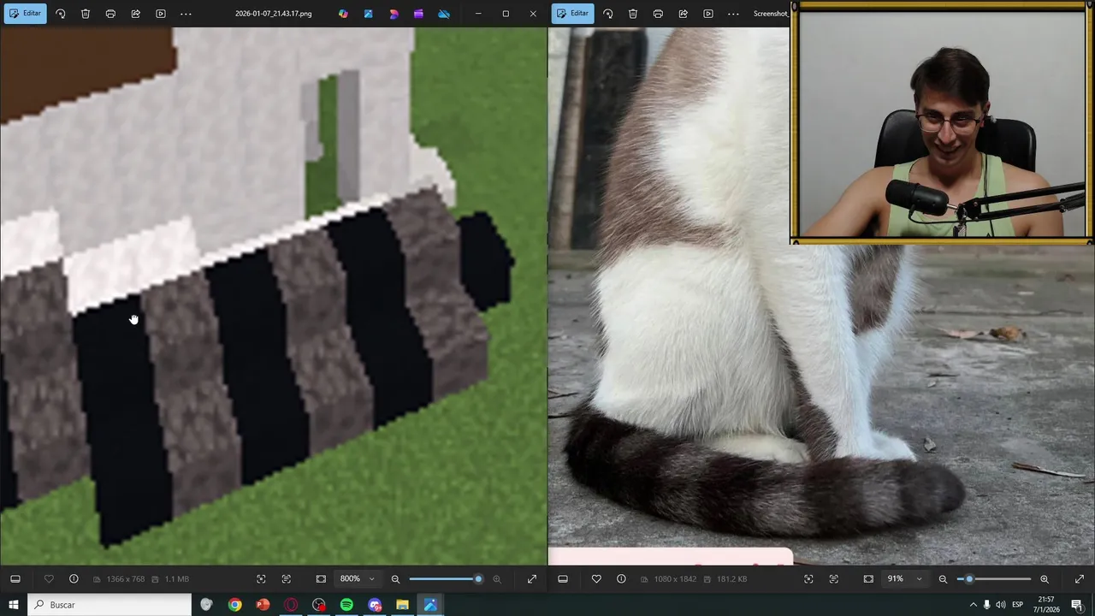Open Photos app taskbar icon

click(430, 605)
